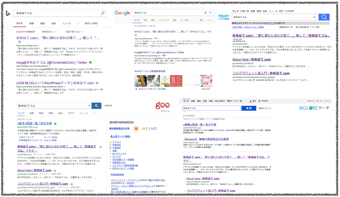Click the Bing logo
340x197 pixels.
7,13
